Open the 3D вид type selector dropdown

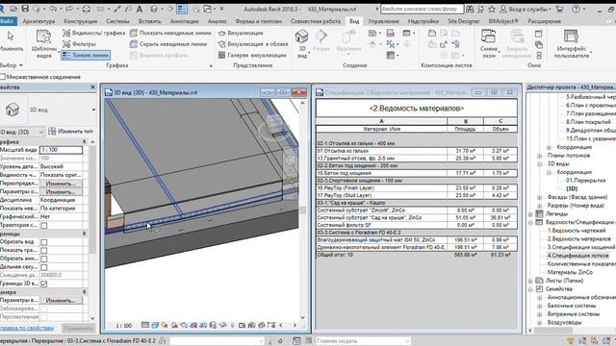click(93, 110)
